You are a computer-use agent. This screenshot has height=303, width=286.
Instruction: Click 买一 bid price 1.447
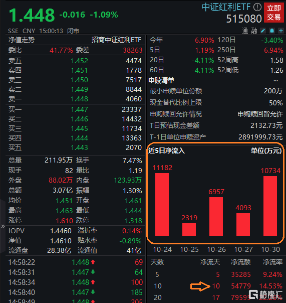point(79,109)
